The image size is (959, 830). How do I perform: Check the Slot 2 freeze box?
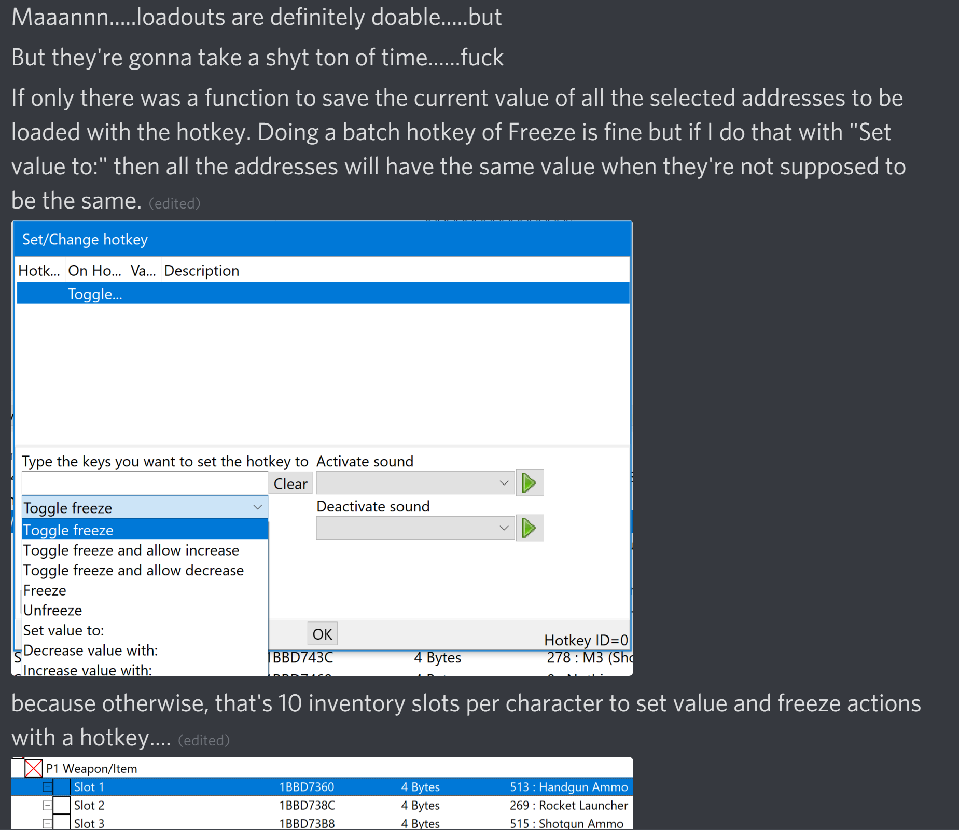coord(62,805)
